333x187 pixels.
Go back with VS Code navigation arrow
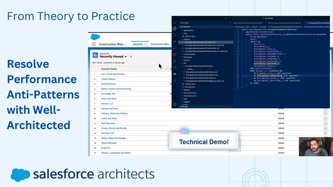click(226, 18)
